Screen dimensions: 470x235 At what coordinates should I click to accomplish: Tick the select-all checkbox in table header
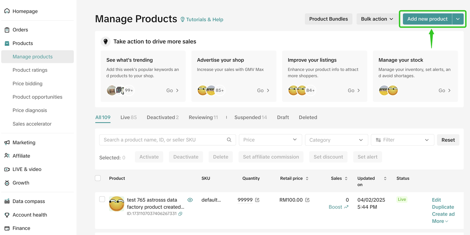coord(98,178)
